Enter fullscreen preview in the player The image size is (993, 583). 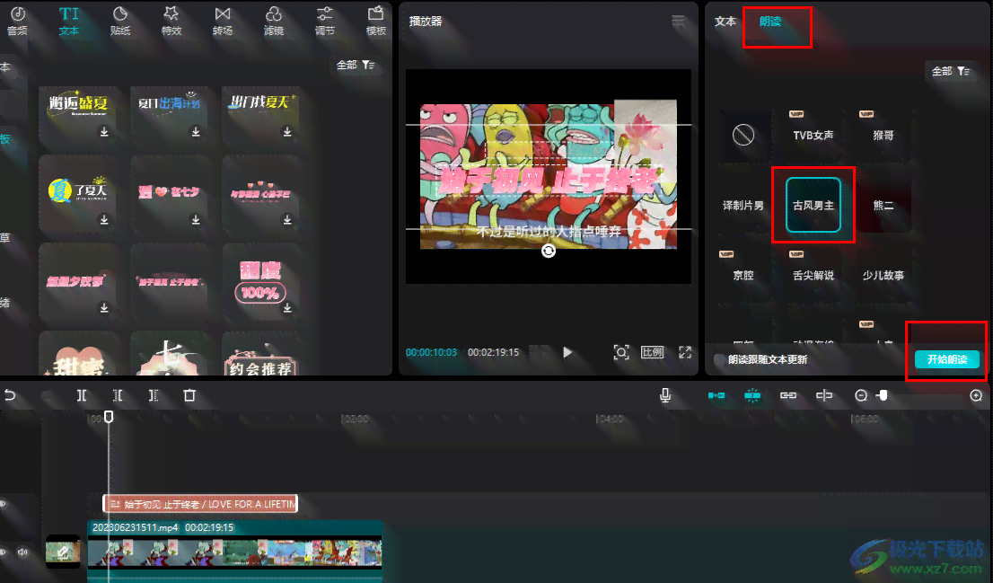[685, 352]
